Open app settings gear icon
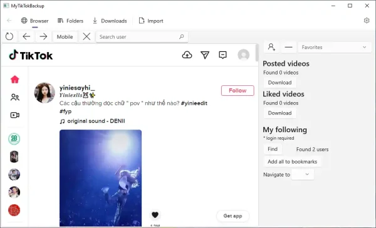 (367, 21)
